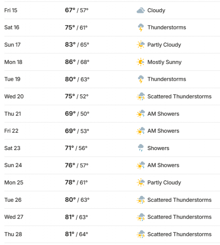Click the AM Showers icon for Thu 21
Image resolution: width=220 pixels, height=245 pixels.
click(x=141, y=114)
